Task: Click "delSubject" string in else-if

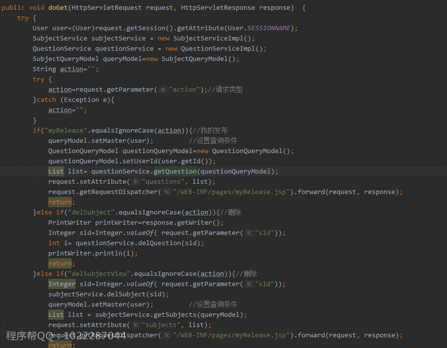Action: [x=91, y=213]
